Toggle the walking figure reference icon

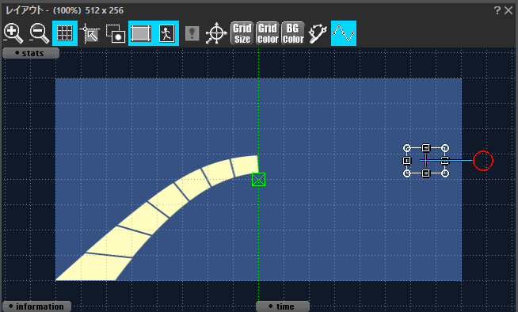[x=166, y=33]
